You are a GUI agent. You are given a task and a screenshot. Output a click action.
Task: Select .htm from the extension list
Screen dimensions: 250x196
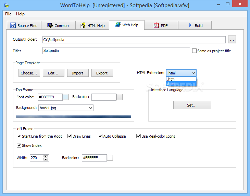[x=181, y=79]
